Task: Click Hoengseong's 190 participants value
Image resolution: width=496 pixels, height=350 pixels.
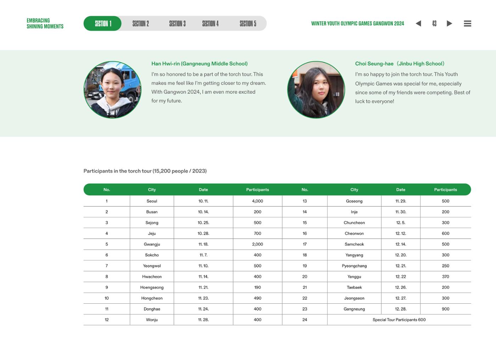Action: tap(258, 287)
